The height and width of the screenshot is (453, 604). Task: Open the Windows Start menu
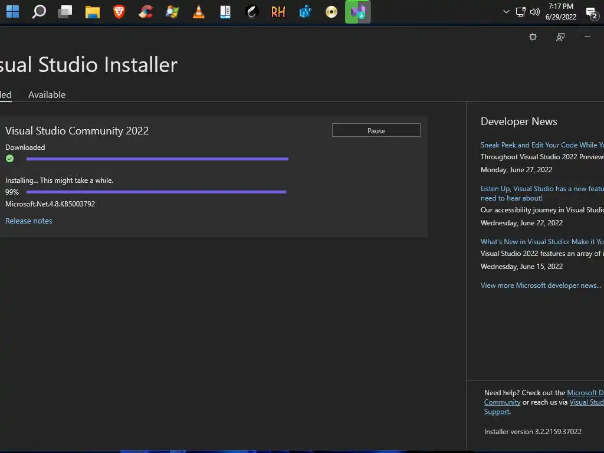pos(12,12)
